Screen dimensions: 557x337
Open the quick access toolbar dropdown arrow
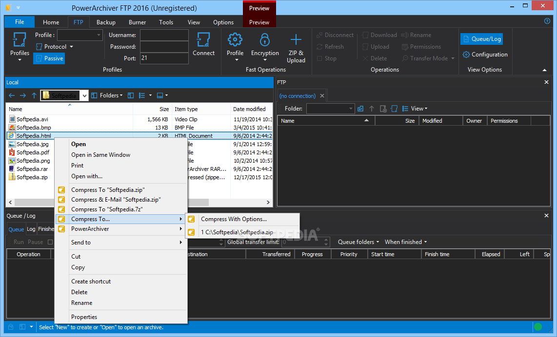(x=18, y=7)
